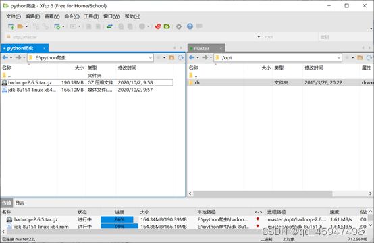Click the New Session toolbar icon
The height and width of the screenshot is (243, 374).
tap(11, 26)
